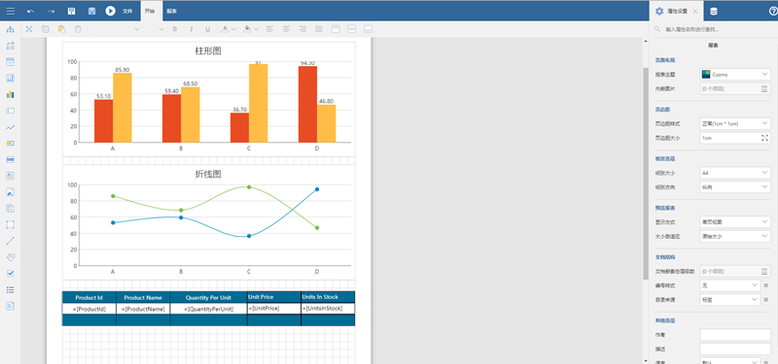Open the data source database tab icon
This screenshot has width=778, height=364.
coord(714,11)
